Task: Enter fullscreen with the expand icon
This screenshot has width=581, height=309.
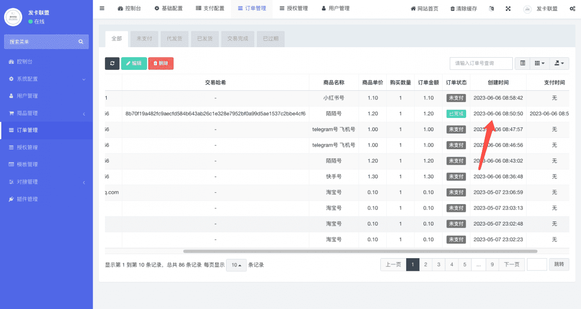Action: click(x=508, y=9)
